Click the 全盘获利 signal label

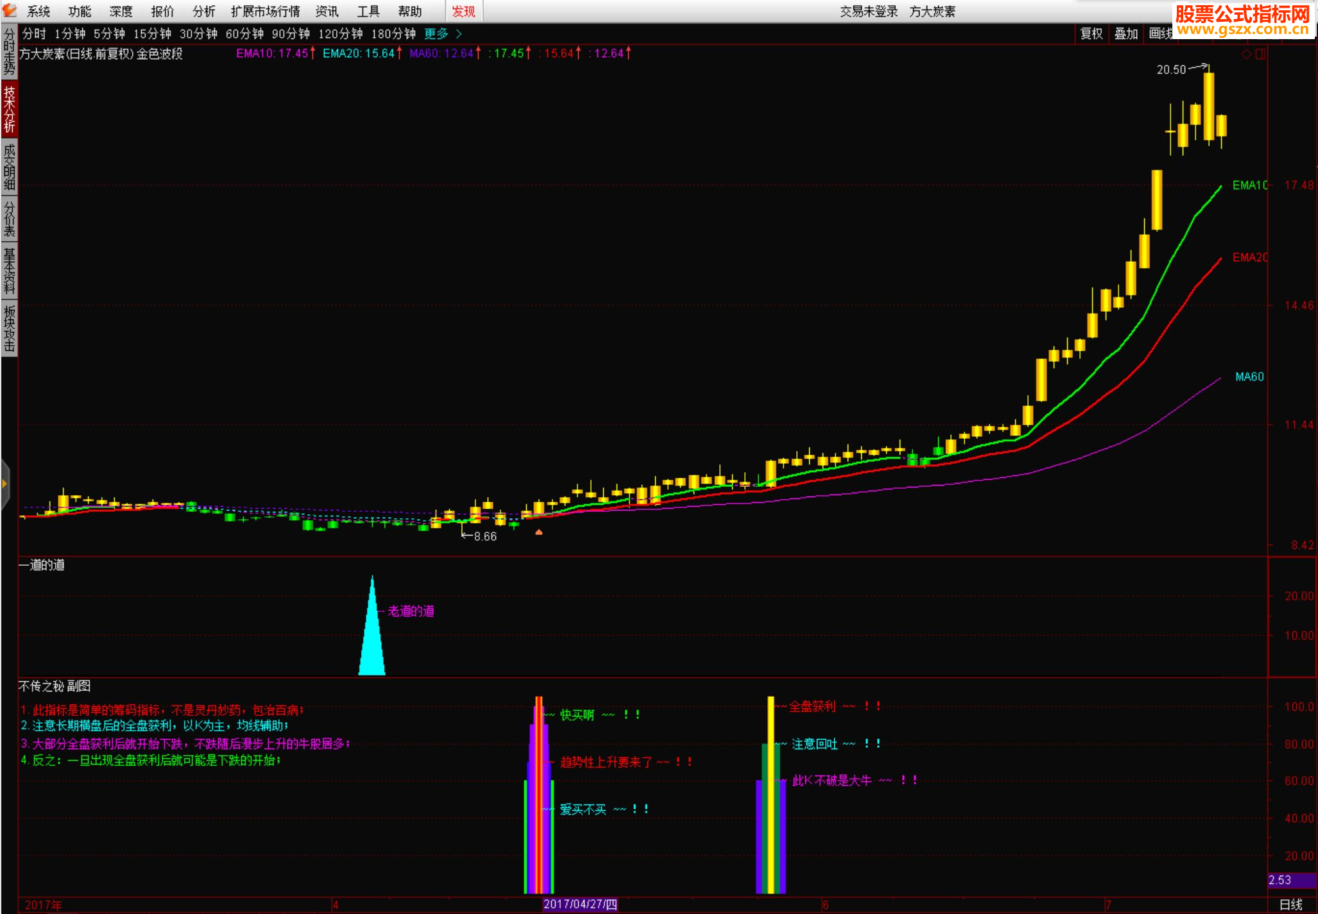pos(812,706)
